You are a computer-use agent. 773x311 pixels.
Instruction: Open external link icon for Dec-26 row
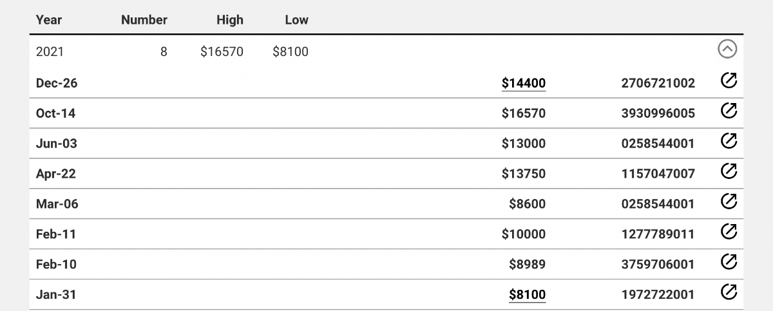coord(729,80)
